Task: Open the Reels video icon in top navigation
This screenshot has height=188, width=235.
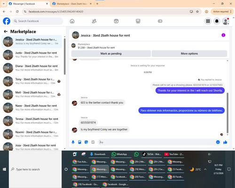Action: (x=116, y=21)
